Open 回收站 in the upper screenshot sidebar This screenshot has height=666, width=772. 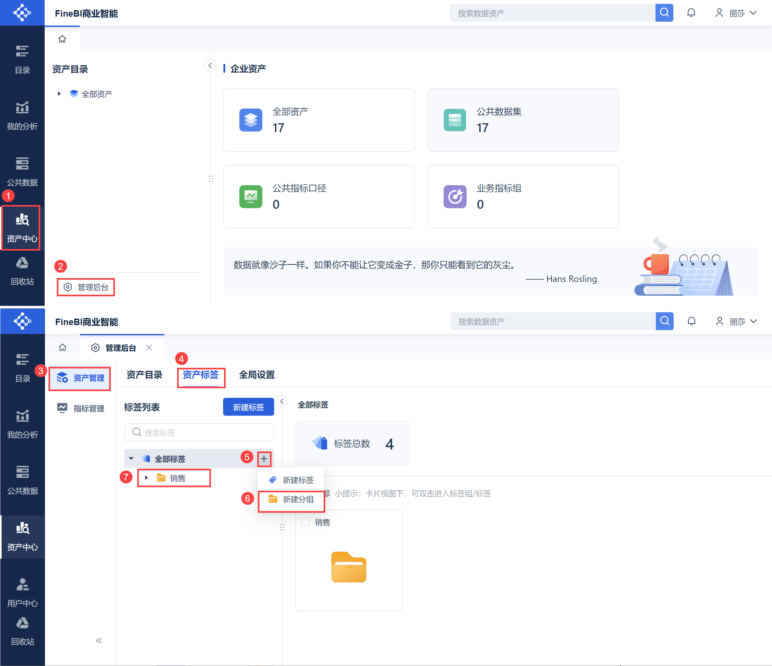pyautogui.click(x=22, y=271)
